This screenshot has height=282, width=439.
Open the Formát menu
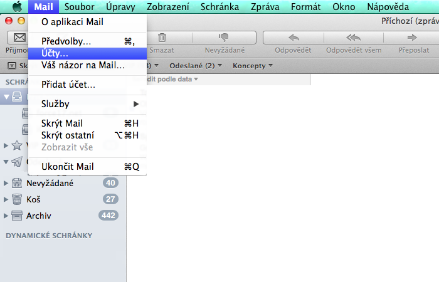[306, 7]
